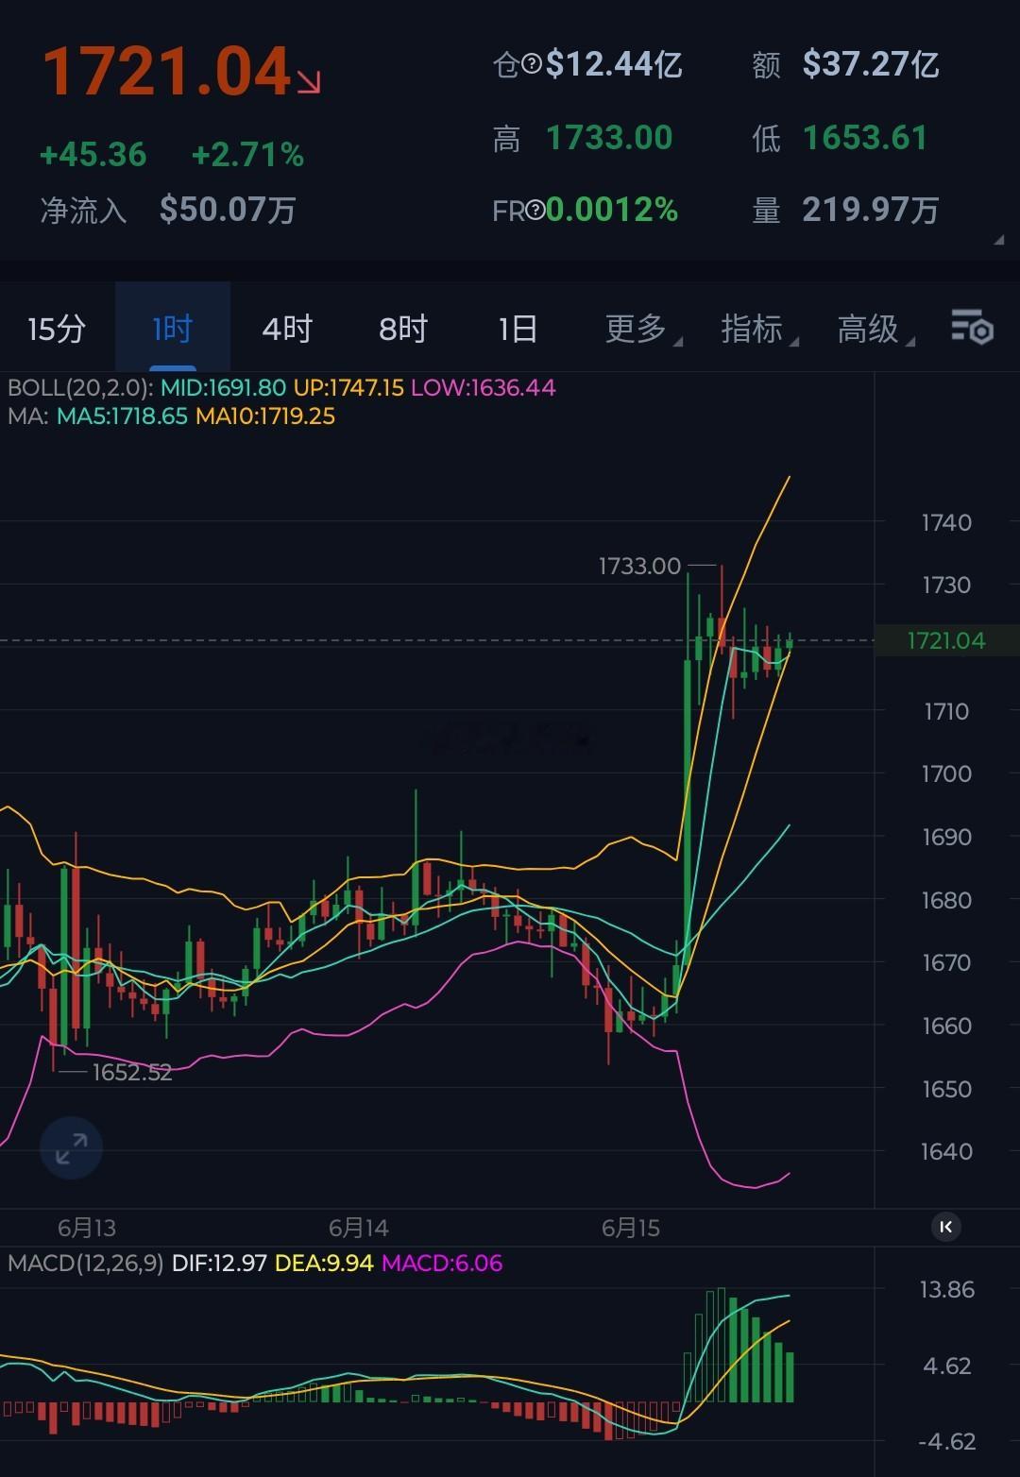Tap the 6月13 date axis label
This screenshot has height=1477, width=1020.
(x=87, y=1228)
